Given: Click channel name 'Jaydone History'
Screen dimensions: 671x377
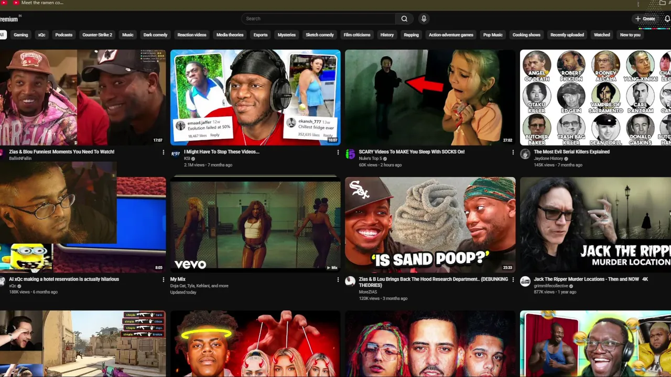Looking at the screenshot, I should point(548,159).
